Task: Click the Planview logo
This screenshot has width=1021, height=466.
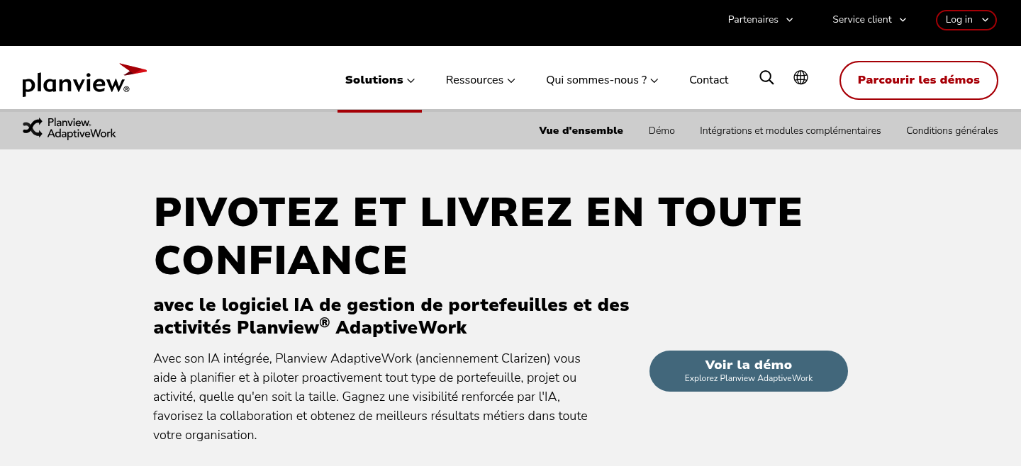Action: pos(84,79)
